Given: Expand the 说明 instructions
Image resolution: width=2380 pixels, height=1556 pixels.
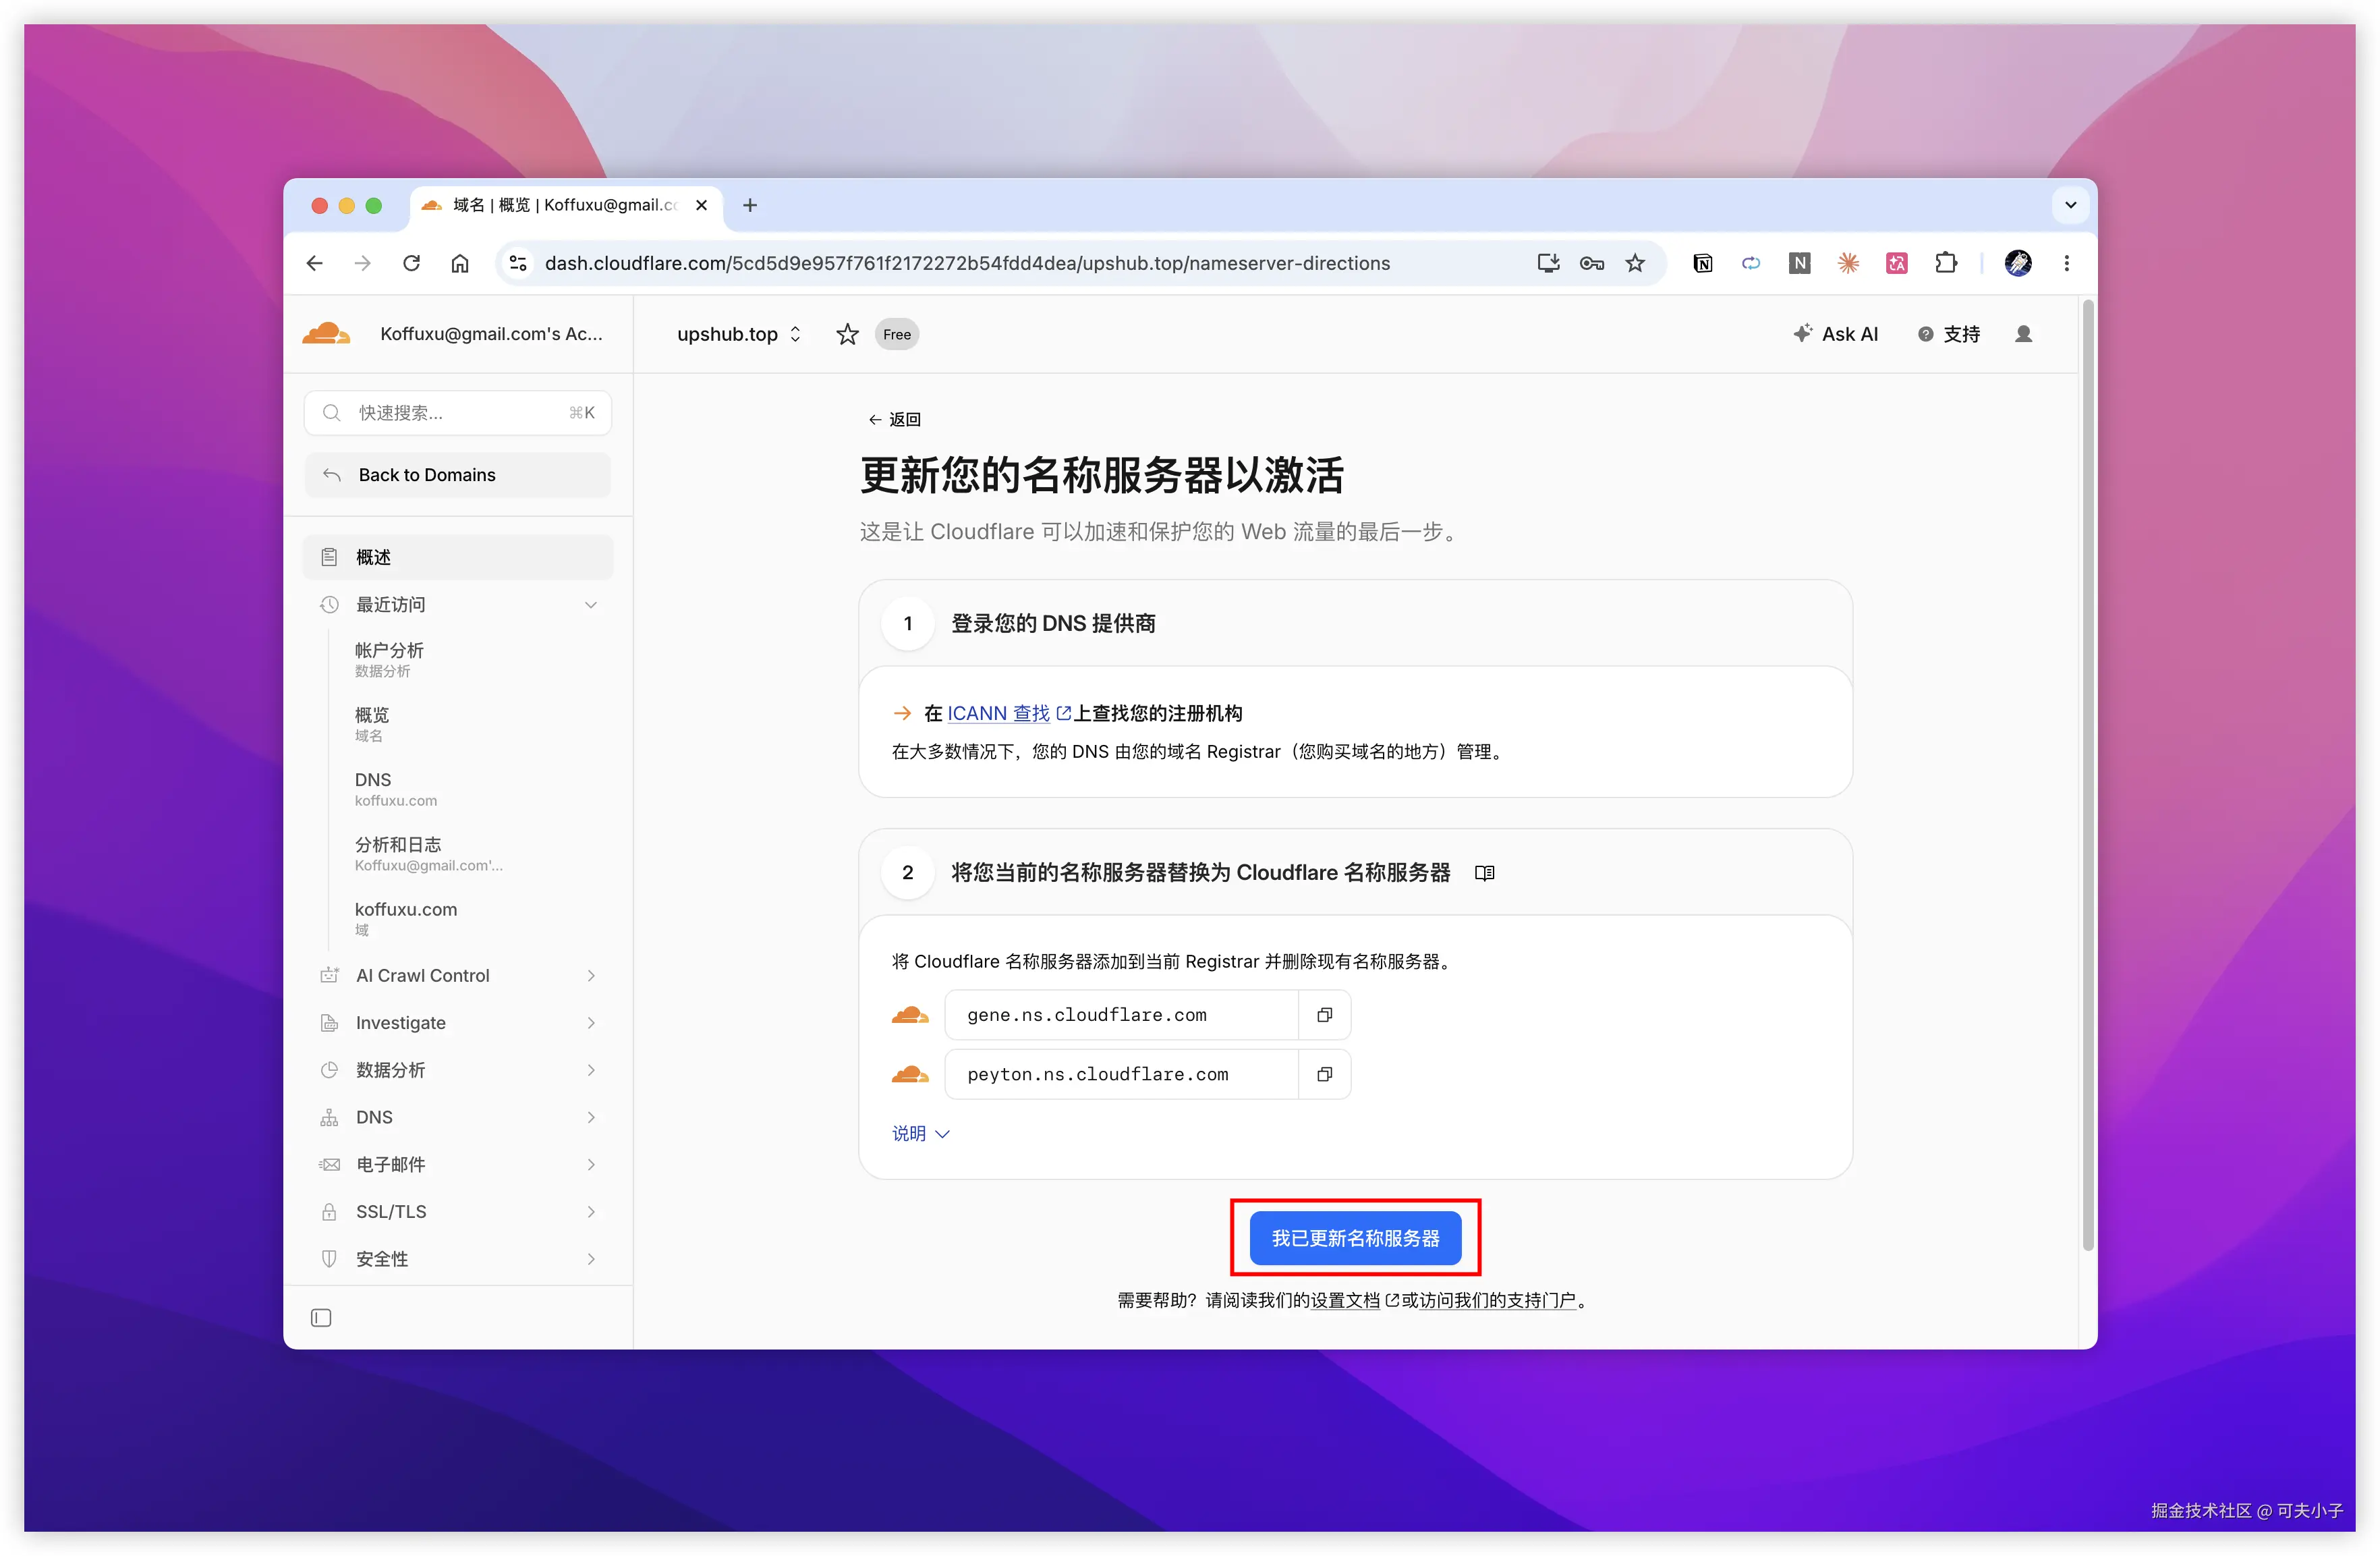Looking at the screenshot, I should coord(921,1133).
